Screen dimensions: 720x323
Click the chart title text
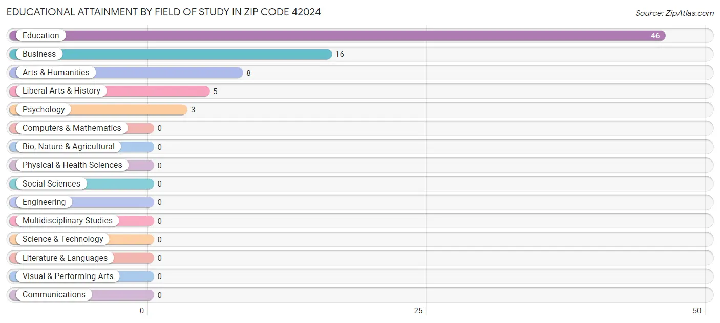click(x=164, y=12)
